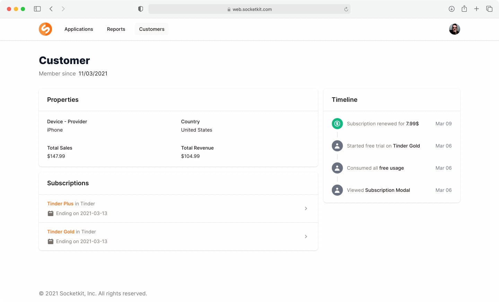Select the Customers navigation item
Screen dimensions: 499x303
[x=151, y=29]
